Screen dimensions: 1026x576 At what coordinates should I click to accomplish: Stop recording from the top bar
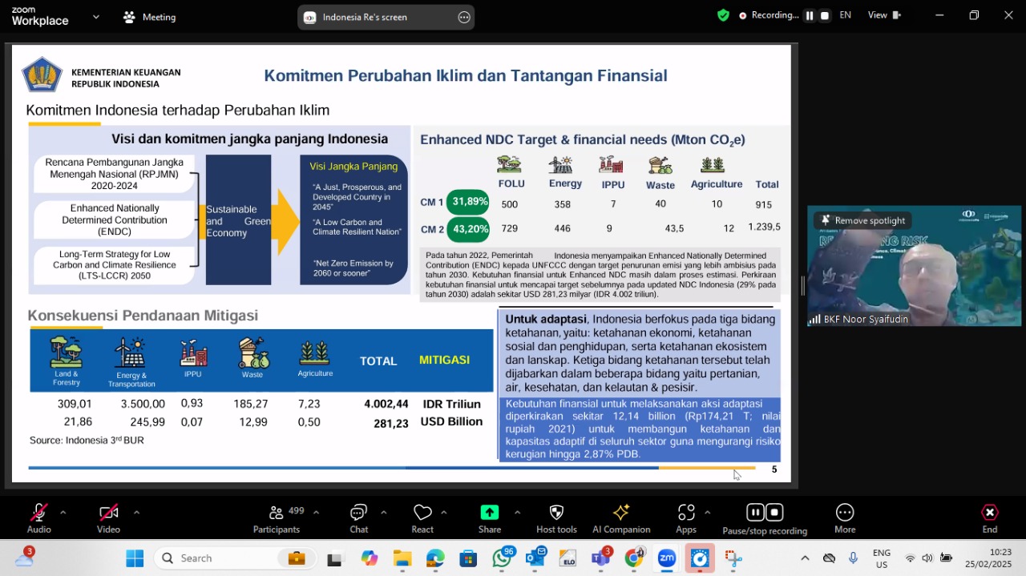(824, 15)
